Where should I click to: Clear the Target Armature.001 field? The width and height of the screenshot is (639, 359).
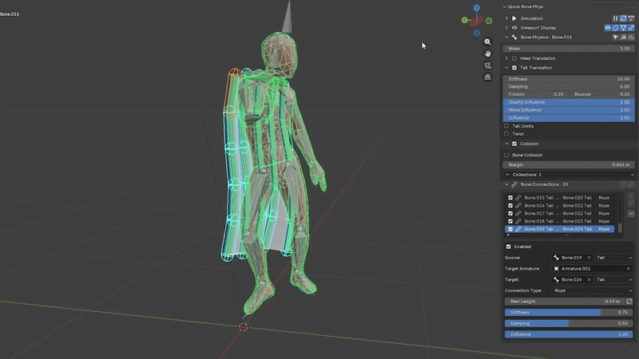pos(628,269)
